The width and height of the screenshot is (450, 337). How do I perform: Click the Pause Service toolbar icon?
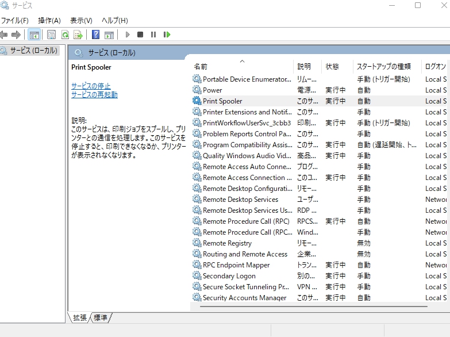(x=153, y=35)
